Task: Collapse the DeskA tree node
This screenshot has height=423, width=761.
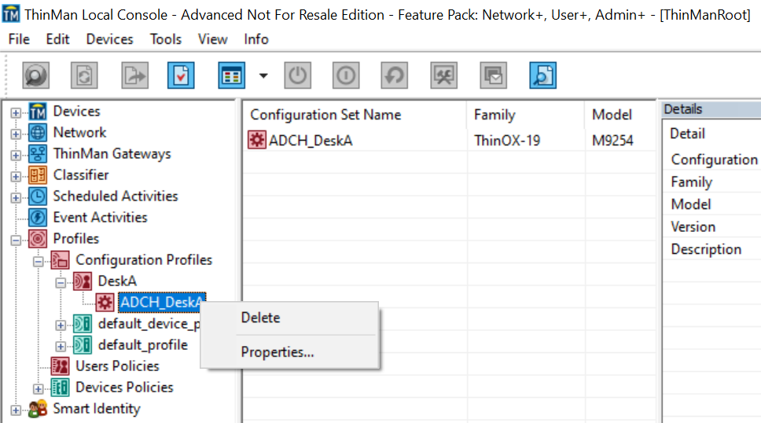Action: tap(61, 282)
